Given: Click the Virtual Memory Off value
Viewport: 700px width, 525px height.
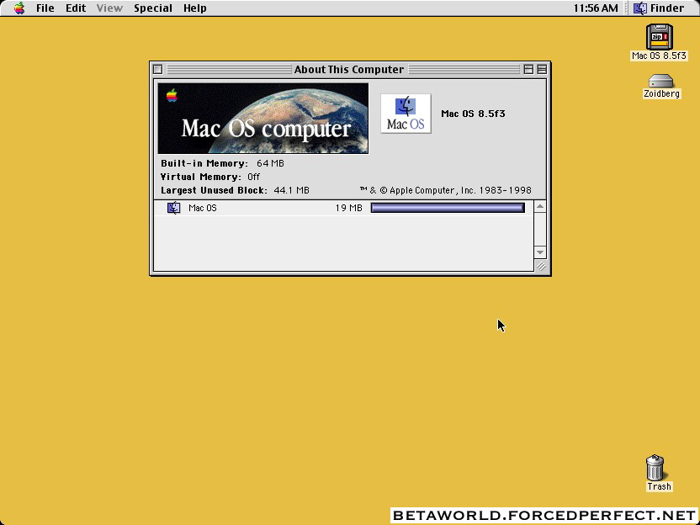Looking at the screenshot, I should [x=253, y=177].
